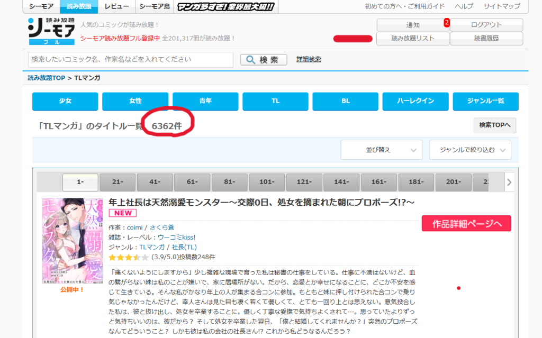Open the 読書履歴 reading history
Screen dimensions: 542x338
click(486, 39)
